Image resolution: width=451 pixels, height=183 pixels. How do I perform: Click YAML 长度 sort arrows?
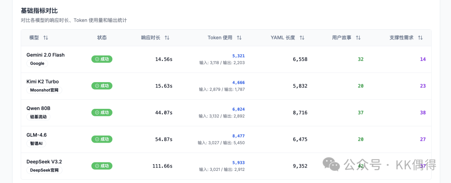click(x=302, y=38)
